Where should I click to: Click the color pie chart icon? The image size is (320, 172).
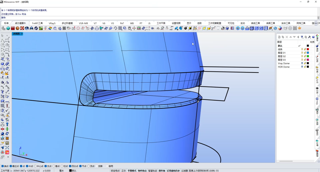280,28
